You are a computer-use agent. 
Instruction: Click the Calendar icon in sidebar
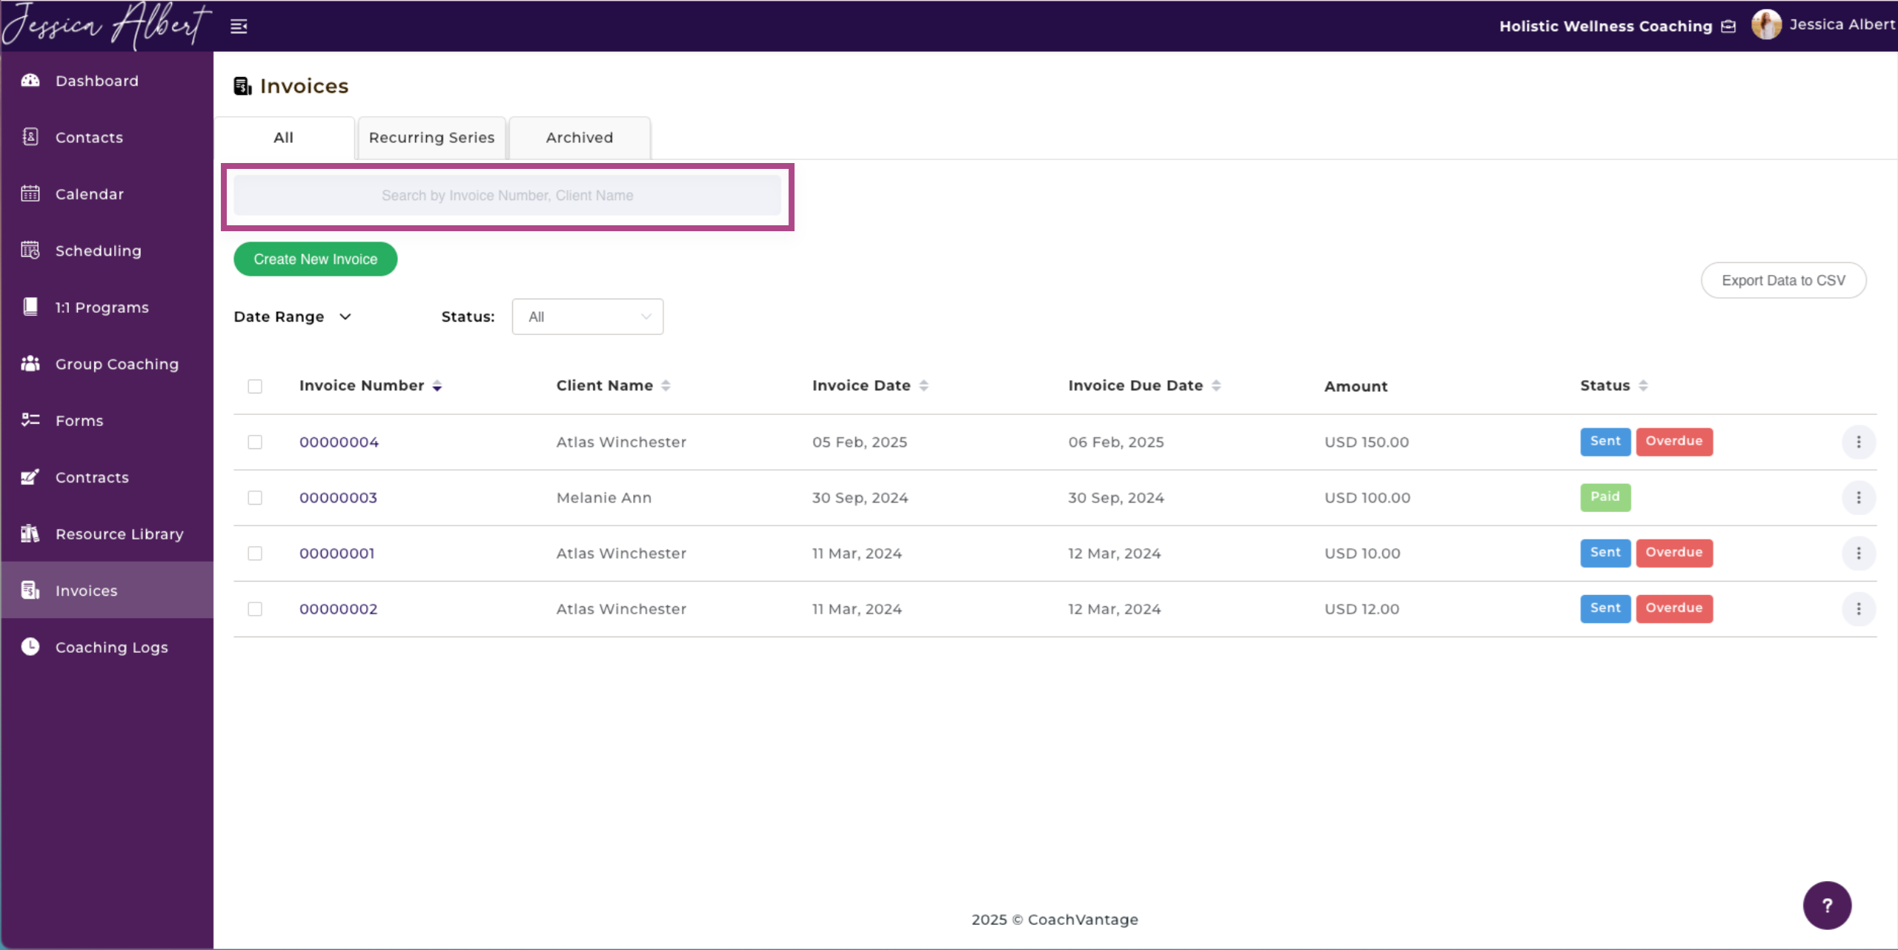tap(30, 193)
